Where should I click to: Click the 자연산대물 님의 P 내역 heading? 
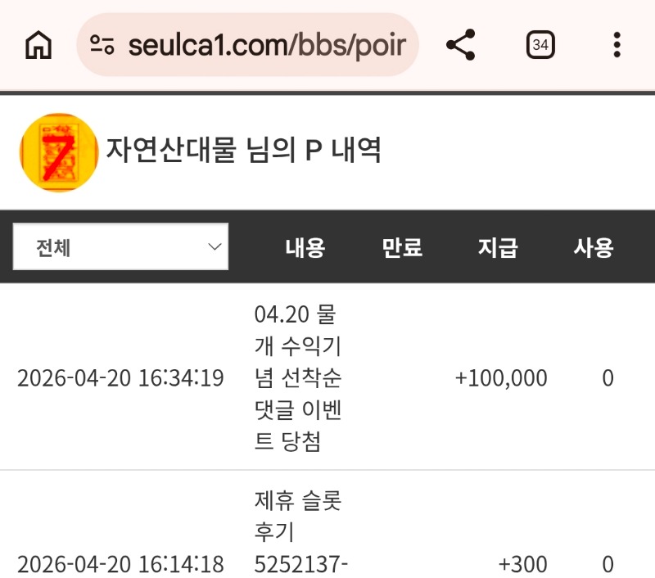point(244,150)
